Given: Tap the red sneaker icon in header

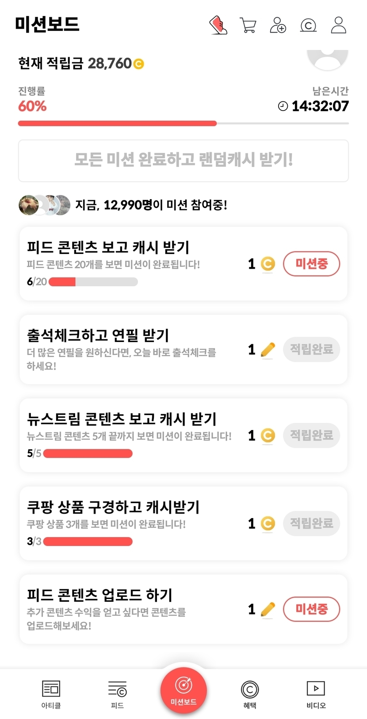Looking at the screenshot, I should tap(218, 25).
